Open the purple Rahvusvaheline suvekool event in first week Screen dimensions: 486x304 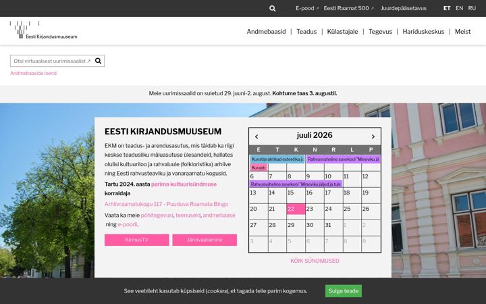(x=344, y=159)
